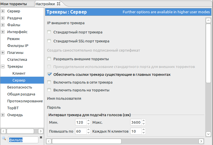213x145 pixels.
Task: Select the highlighted Сервер item under Трекеры
Action: pos(22,80)
